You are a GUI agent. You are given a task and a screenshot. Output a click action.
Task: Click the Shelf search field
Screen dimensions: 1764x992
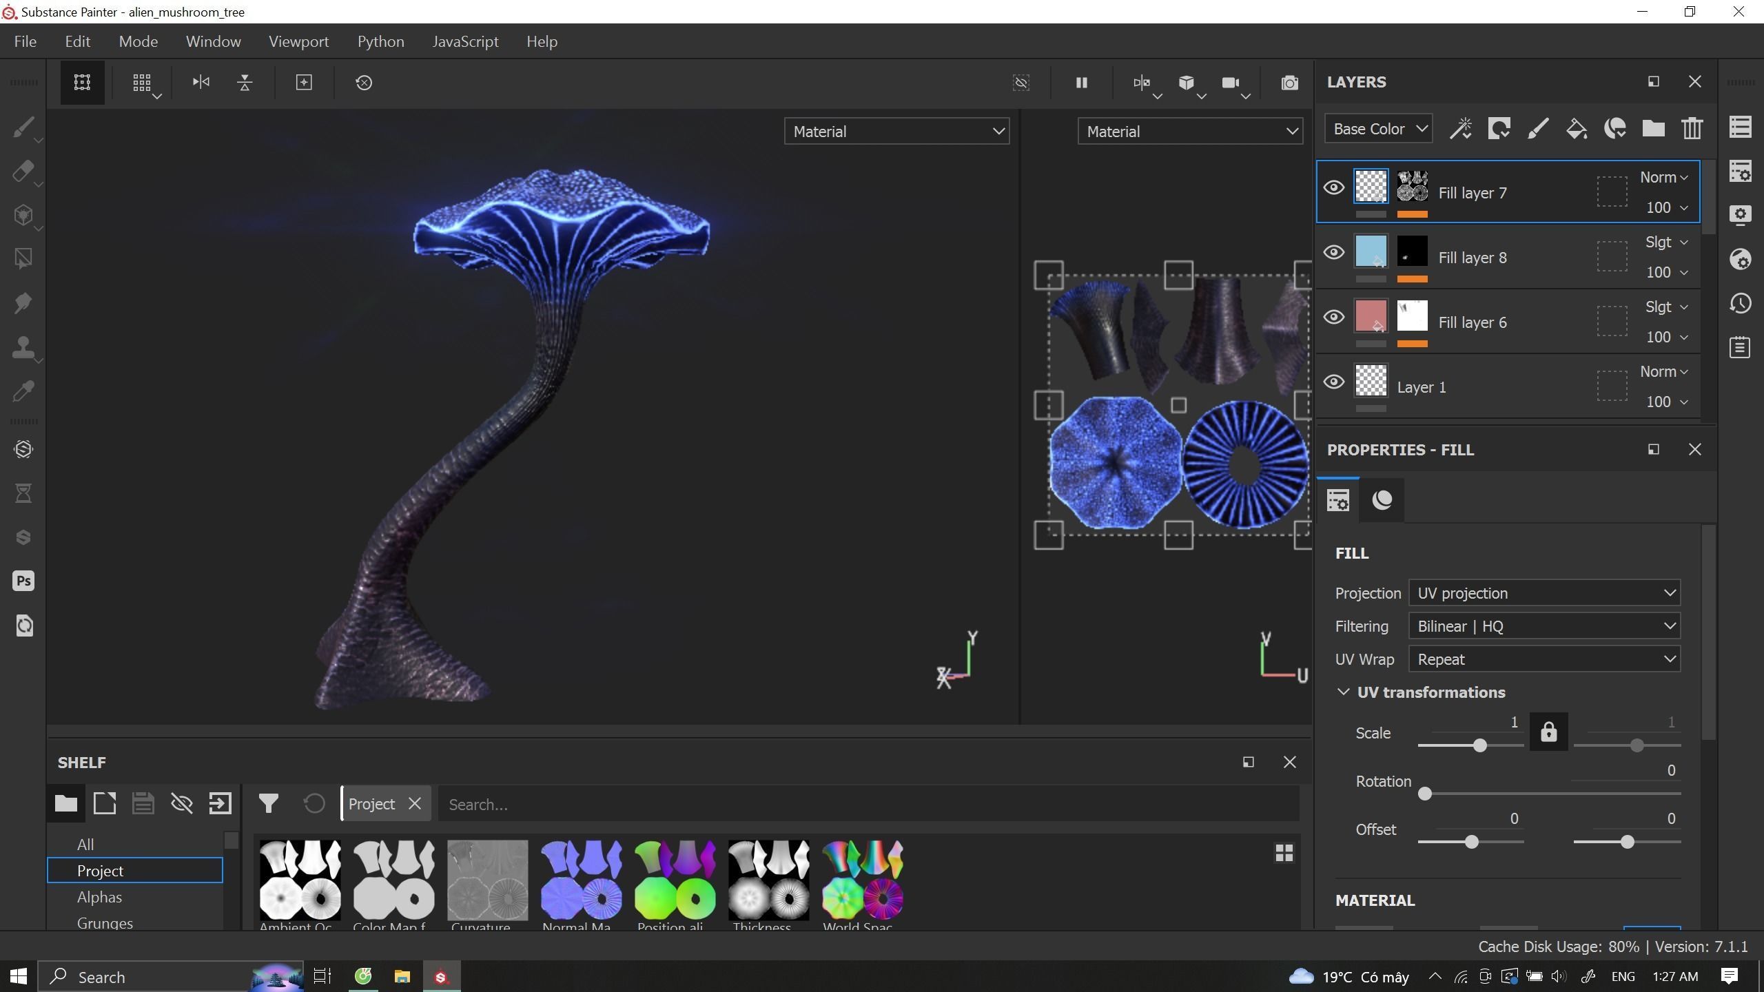click(869, 804)
